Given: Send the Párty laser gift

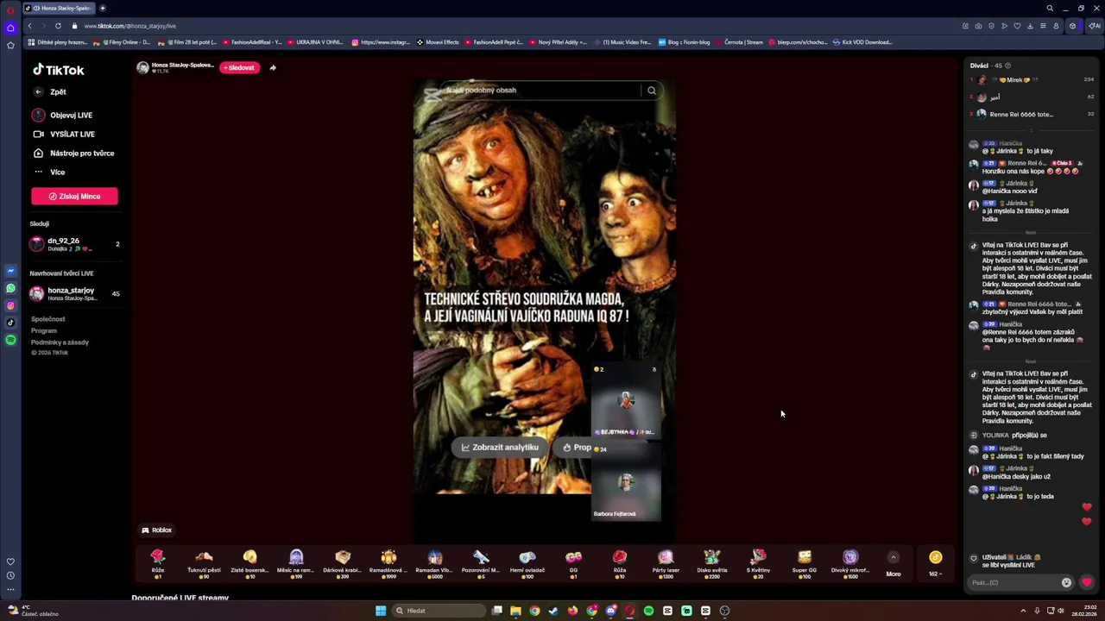Looking at the screenshot, I should coord(666,564).
